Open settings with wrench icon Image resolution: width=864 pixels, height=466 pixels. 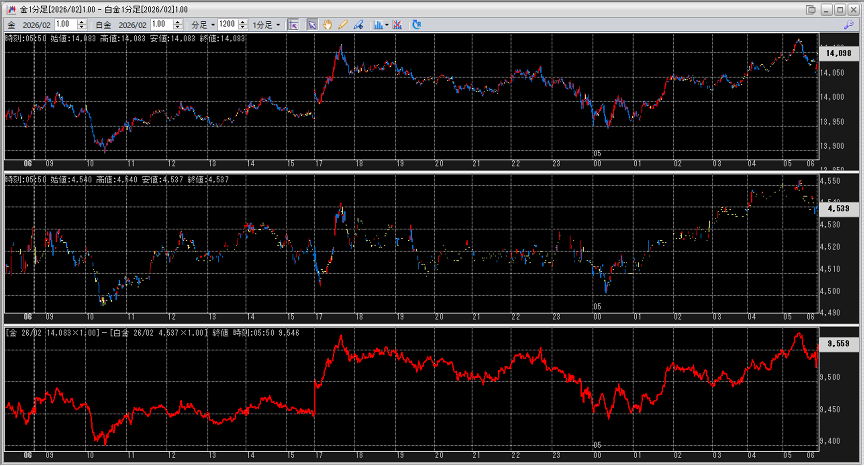pyautogui.click(x=849, y=25)
